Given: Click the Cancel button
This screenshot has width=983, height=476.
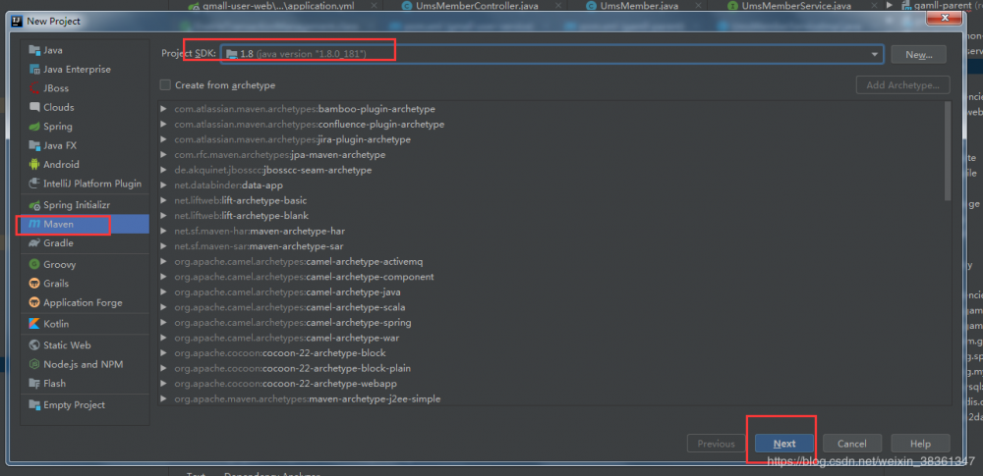Looking at the screenshot, I should (852, 444).
